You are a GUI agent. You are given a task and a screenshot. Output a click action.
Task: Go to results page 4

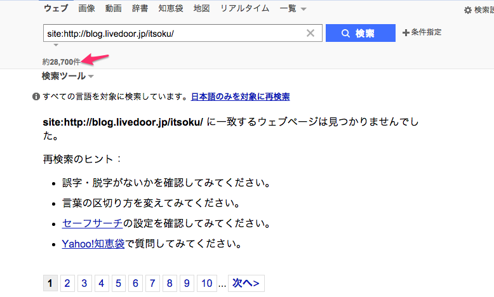(102, 283)
